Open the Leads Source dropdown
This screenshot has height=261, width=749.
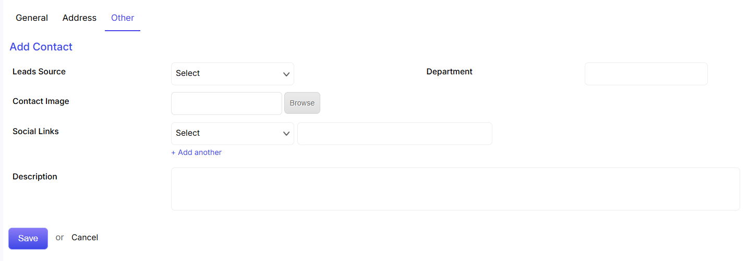(x=233, y=74)
